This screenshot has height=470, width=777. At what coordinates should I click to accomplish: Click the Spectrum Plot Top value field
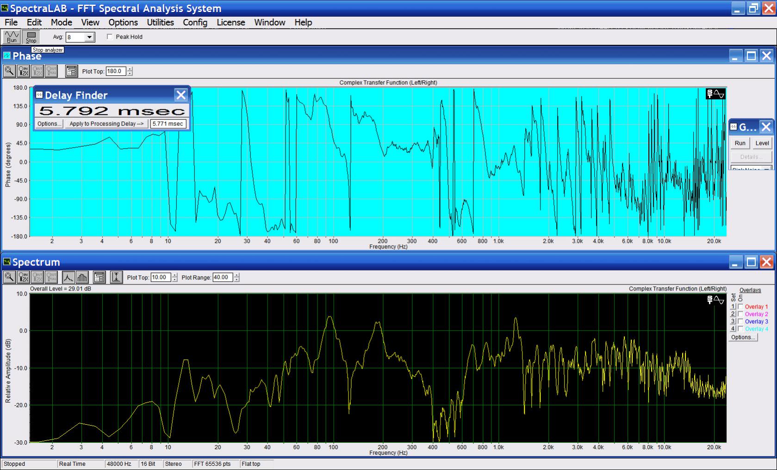[x=160, y=277]
